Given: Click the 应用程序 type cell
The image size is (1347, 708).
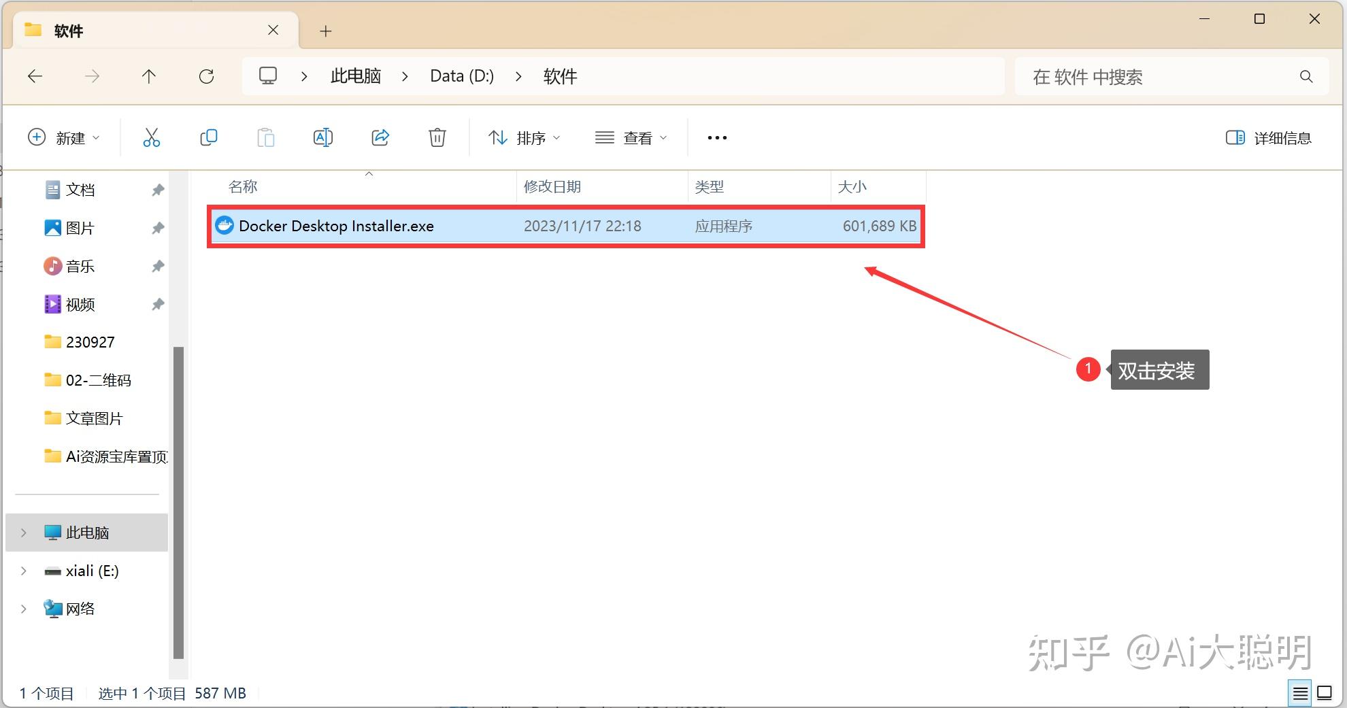Looking at the screenshot, I should (x=723, y=226).
